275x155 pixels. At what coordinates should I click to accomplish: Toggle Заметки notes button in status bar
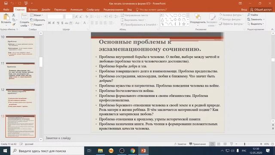coord(180,144)
